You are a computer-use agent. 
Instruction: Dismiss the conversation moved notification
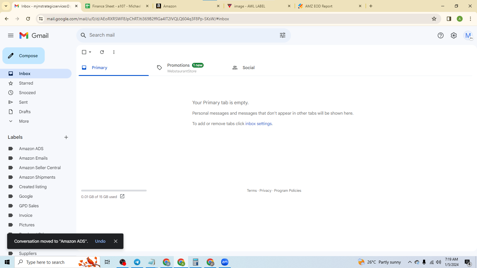click(116, 241)
